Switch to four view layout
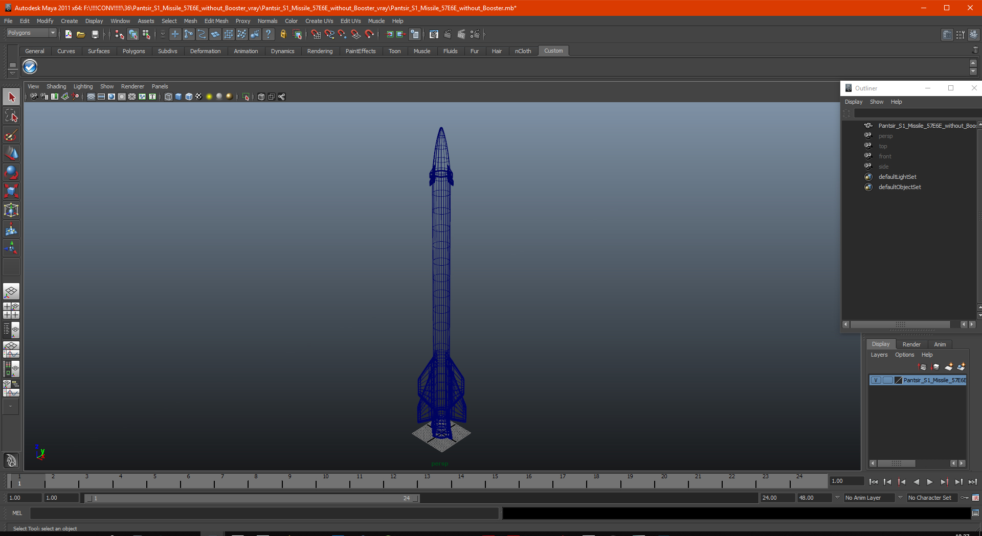This screenshot has height=536, width=982. point(11,311)
